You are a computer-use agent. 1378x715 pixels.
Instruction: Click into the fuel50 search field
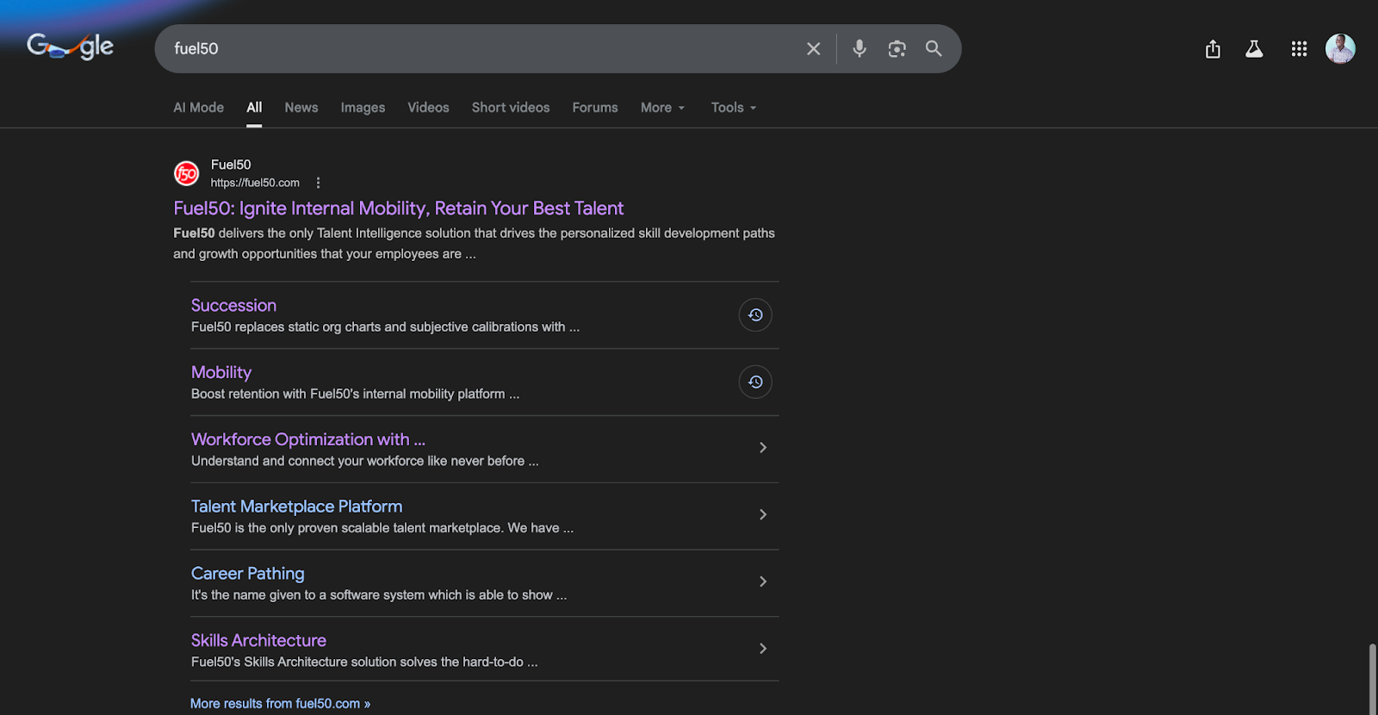[482, 49]
